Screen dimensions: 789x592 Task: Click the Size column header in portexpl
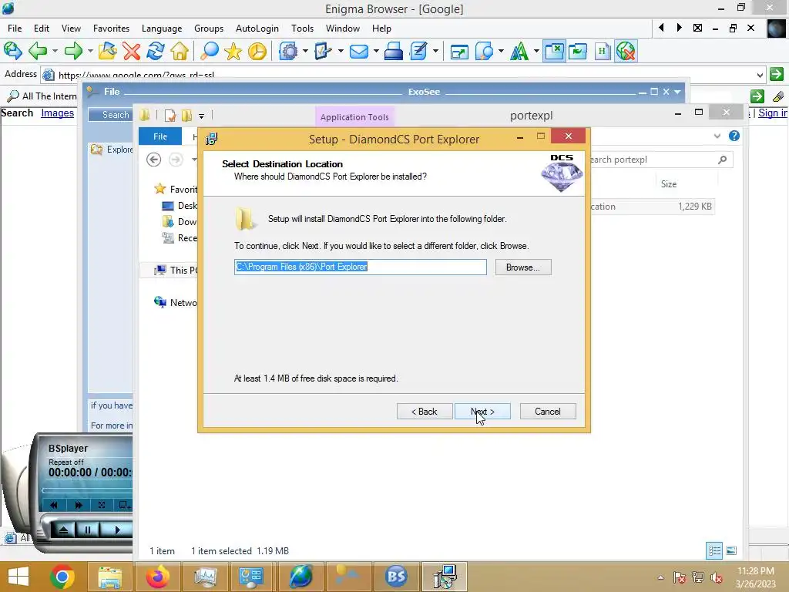(x=668, y=184)
